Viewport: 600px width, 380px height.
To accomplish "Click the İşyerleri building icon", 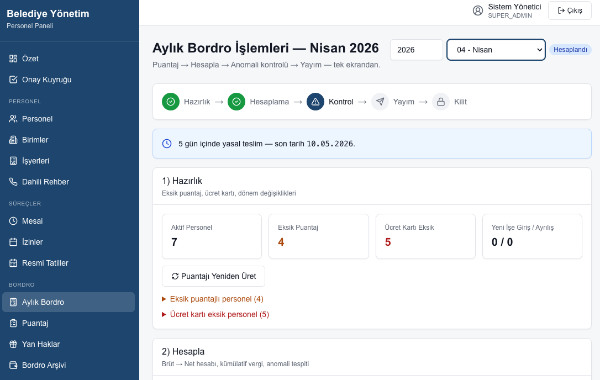I will 13,161.
